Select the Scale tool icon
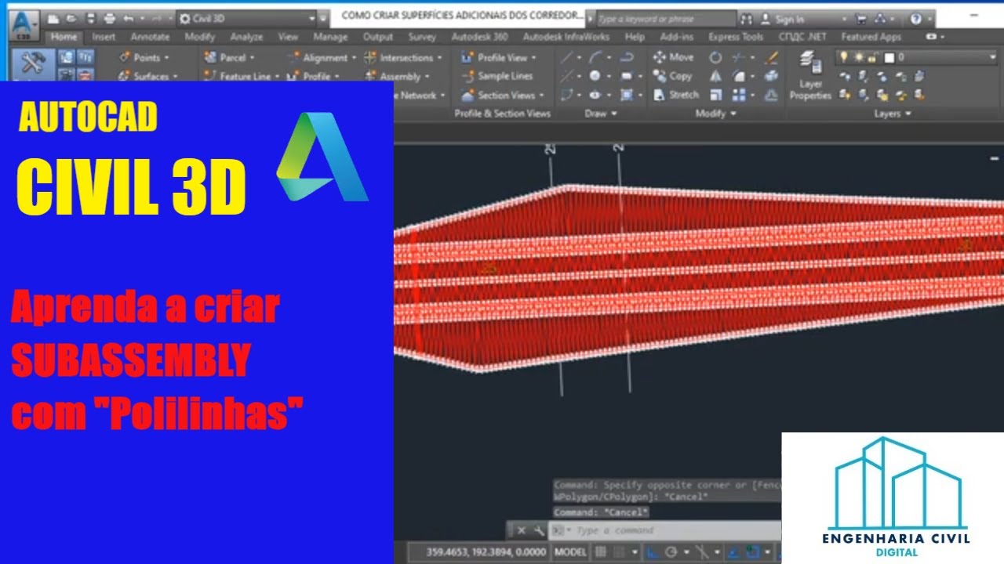 click(x=715, y=95)
